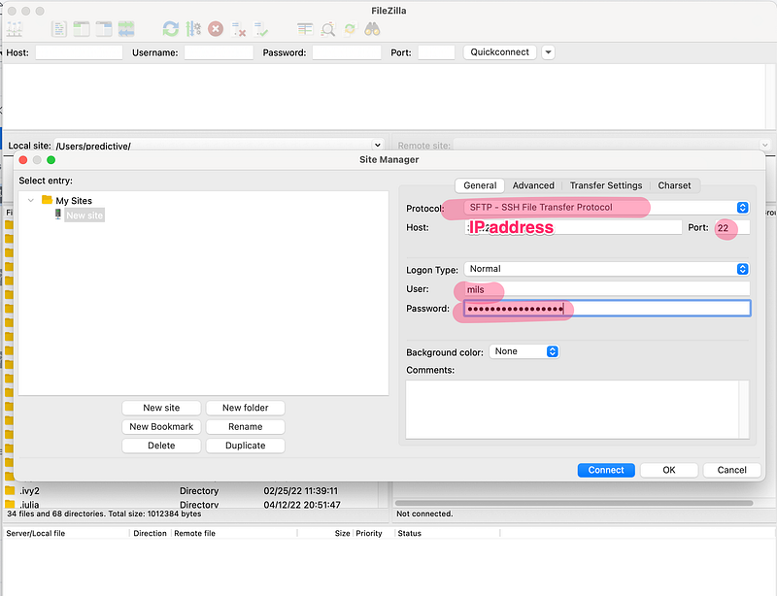This screenshot has height=596, width=777.
Task: Click the New Bookmark button
Action: 161,427
